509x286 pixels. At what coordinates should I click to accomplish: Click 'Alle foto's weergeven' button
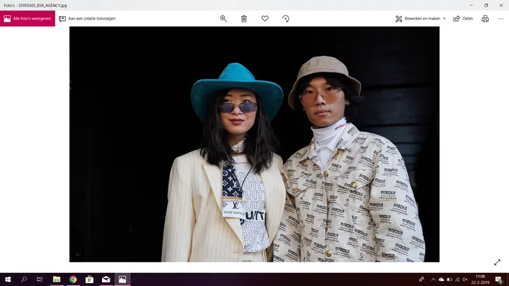[x=28, y=19]
